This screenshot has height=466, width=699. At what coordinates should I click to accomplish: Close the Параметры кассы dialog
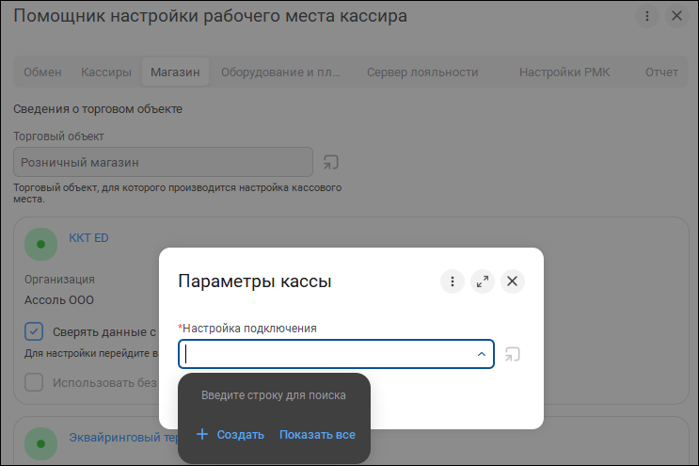pyautogui.click(x=512, y=281)
